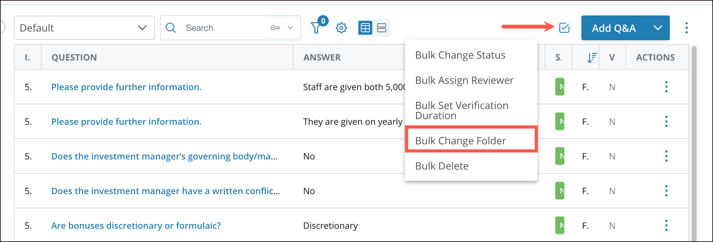This screenshot has width=713, height=242.
Task: Click green status badge in written conflict row
Action: pos(560,191)
